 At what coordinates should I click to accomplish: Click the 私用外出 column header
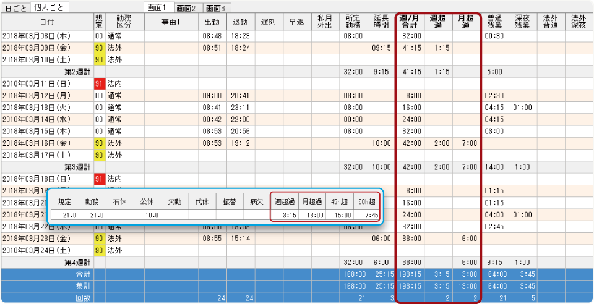click(x=325, y=22)
